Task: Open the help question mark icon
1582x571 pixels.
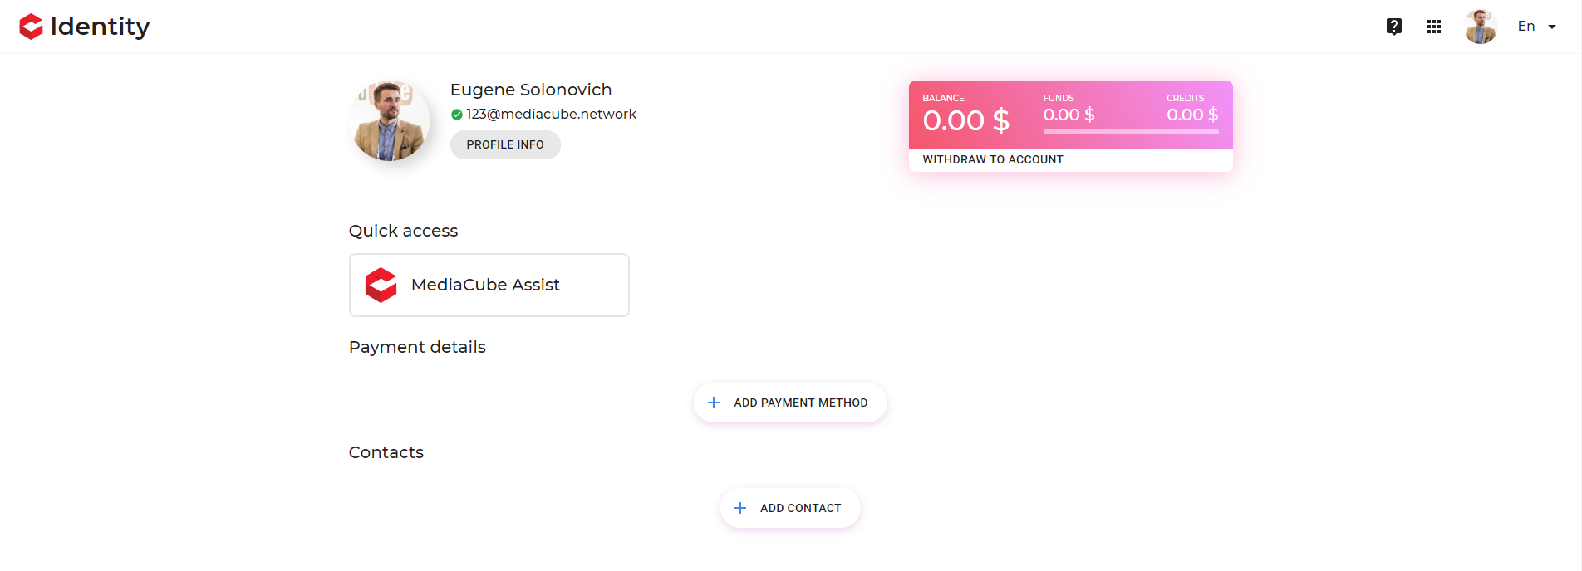Action: 1394,27
